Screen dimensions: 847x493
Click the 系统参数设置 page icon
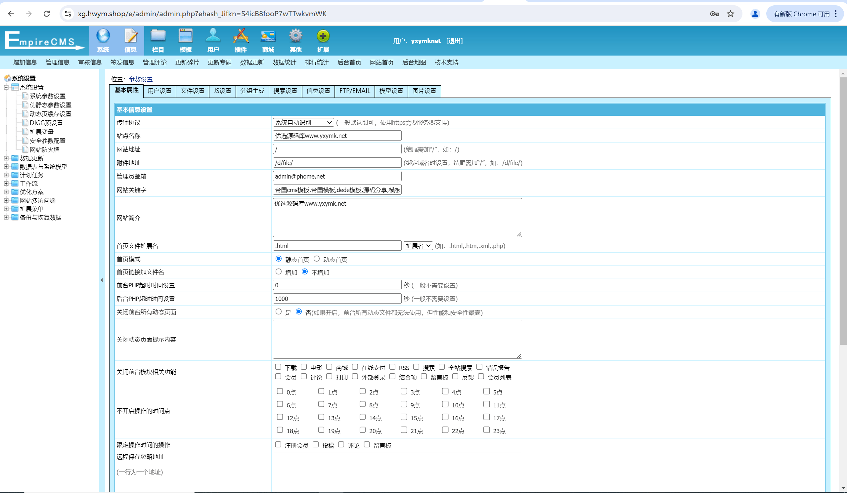click(25, 96)
